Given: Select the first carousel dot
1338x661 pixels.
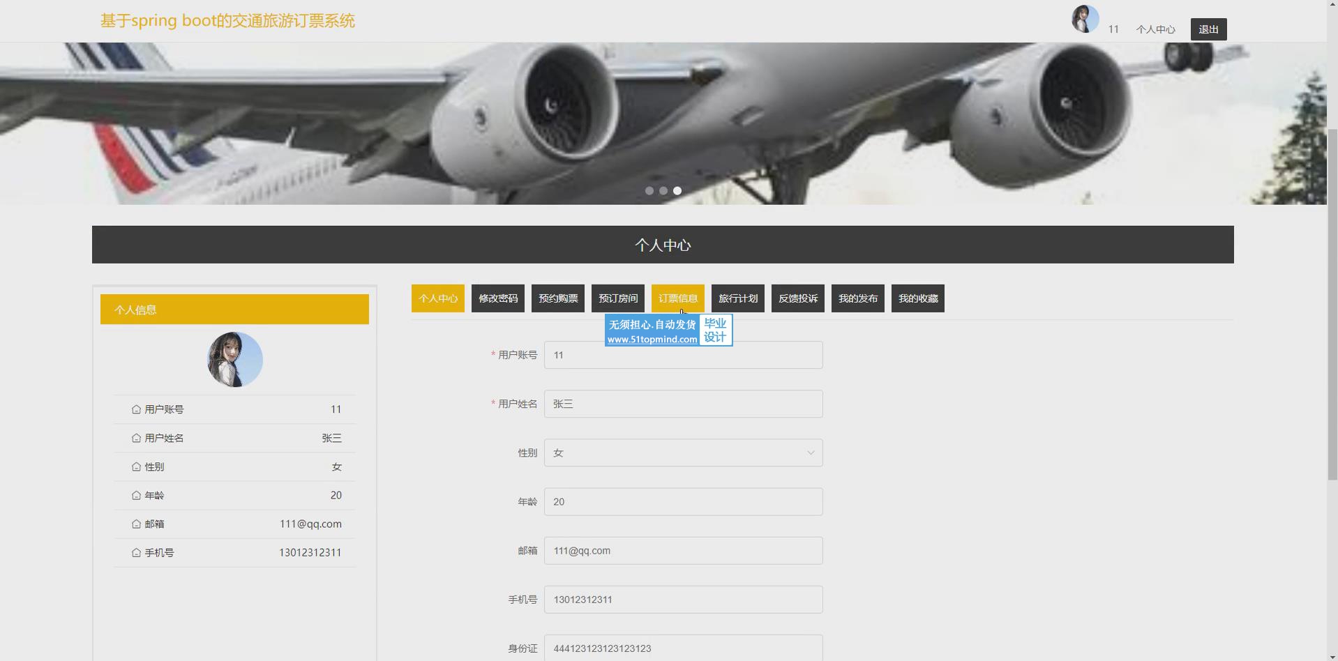Looking at the screenshot, I should pos(649,190).
